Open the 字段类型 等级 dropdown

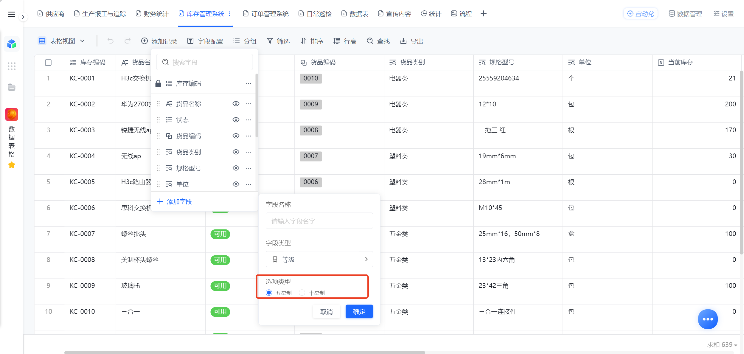pos(319,259)
